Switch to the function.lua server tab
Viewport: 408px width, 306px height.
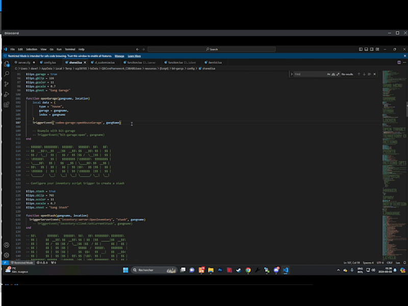[x=141, y=62]
